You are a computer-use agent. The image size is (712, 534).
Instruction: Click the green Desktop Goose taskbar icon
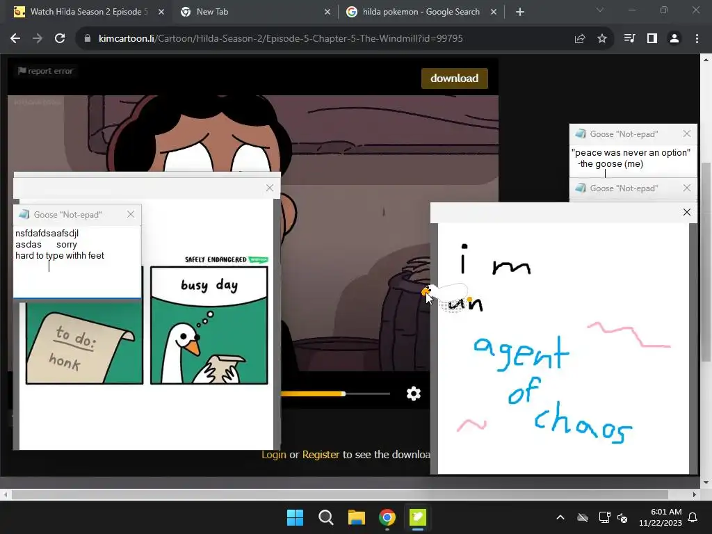pyautogui.click(x=418, y=517)
